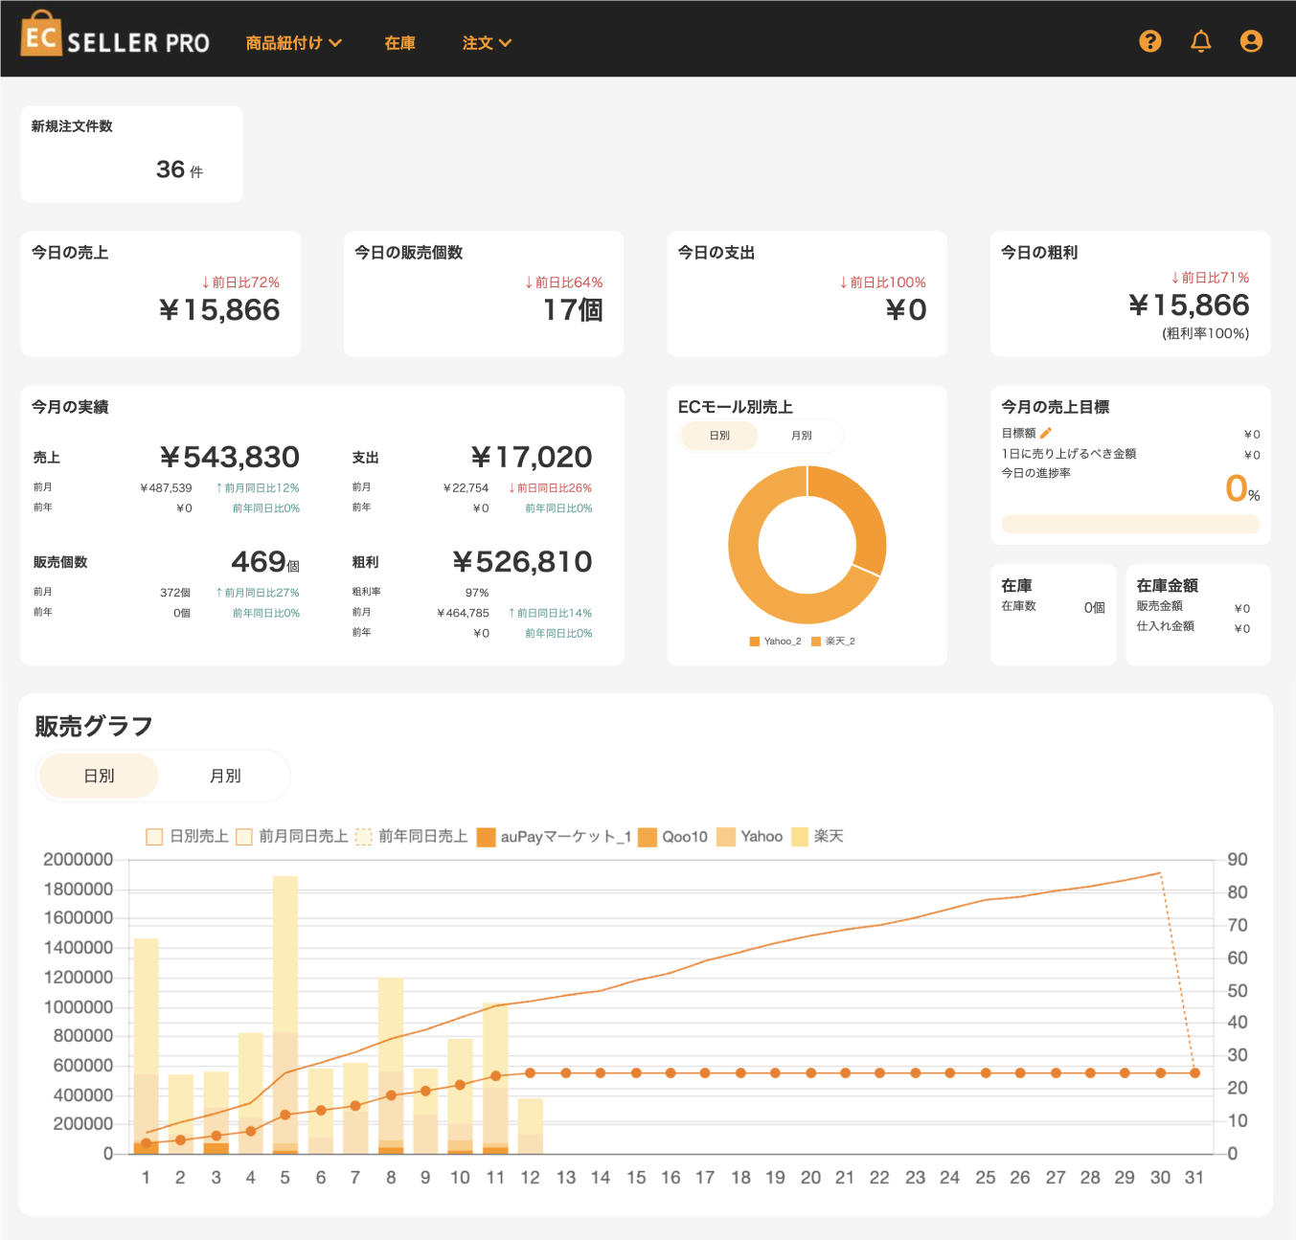Click the pencil icon to edit 目標額
1296x1240 pixels.
click(1046, 433)
